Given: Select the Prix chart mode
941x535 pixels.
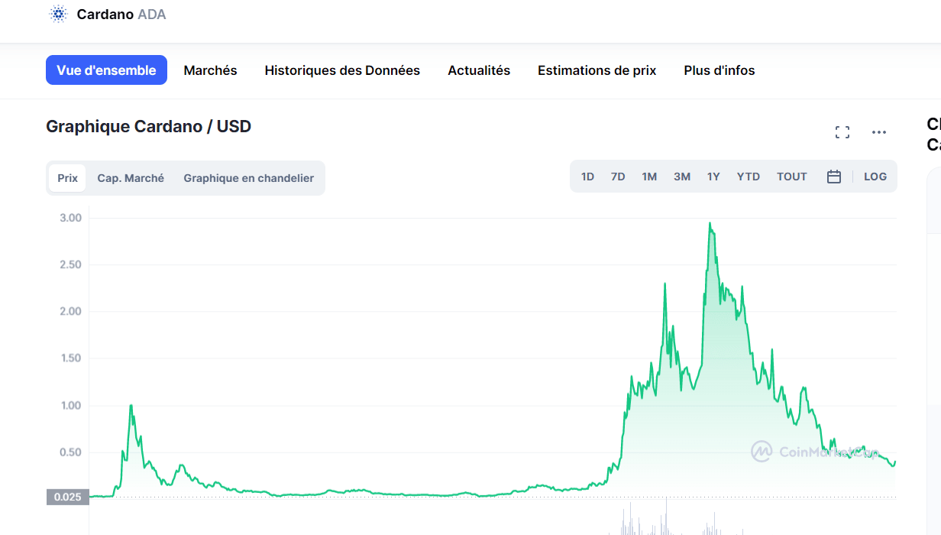Looking at the screenshot, I should click(68, 178).
